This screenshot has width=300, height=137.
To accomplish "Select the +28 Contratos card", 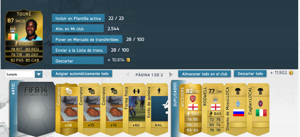I will (67, 109).
